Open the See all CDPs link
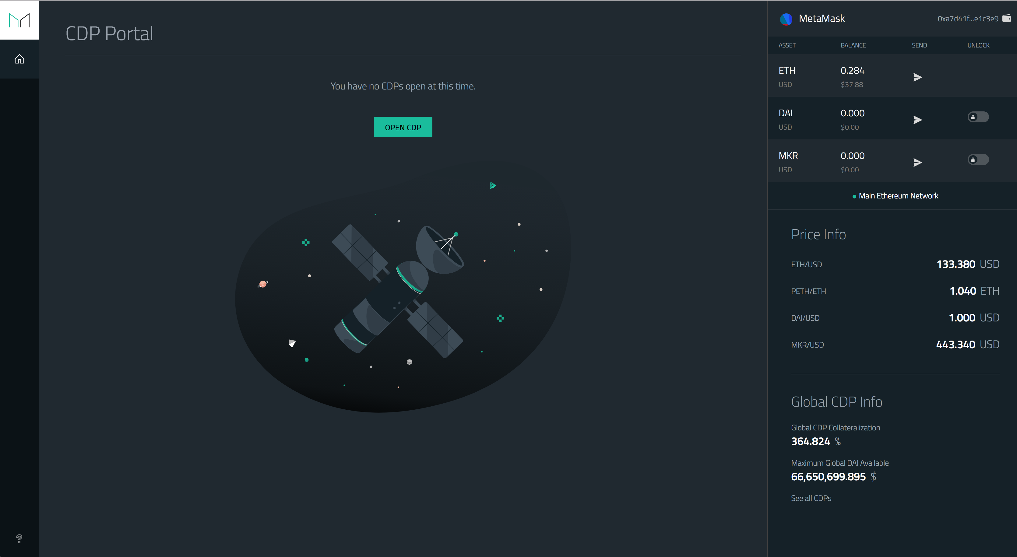Screen dimensions: 1017x557 (811, 498)
